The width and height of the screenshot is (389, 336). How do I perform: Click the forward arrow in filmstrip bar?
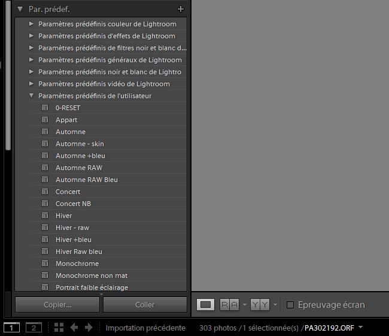coord(89,327)
